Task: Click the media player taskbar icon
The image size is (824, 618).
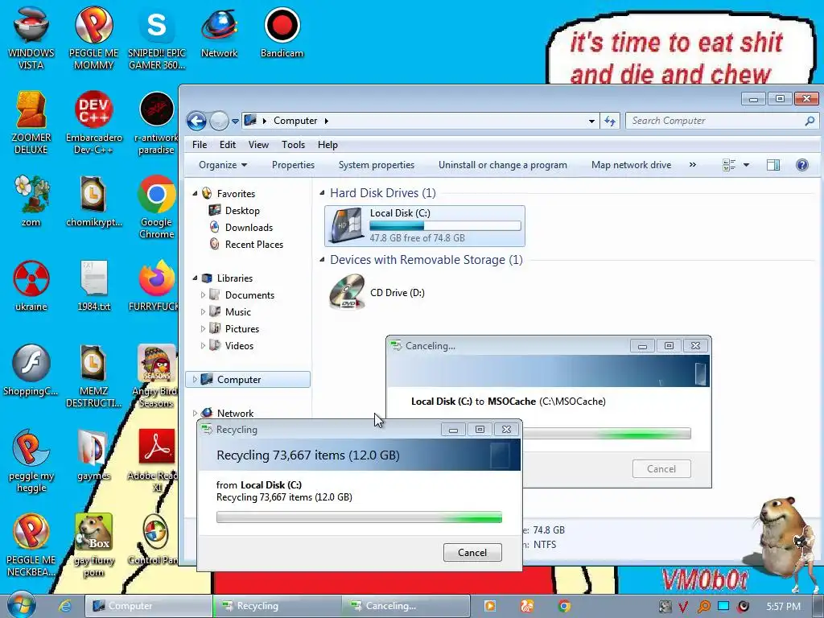Action: (489, 606)
